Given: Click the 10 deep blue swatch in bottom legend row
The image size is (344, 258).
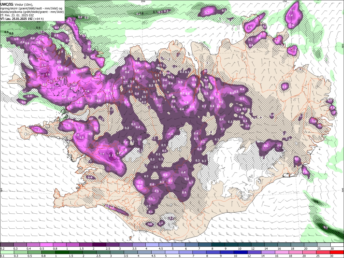Looking at the screenshot, I should click(x=241, y=252).
